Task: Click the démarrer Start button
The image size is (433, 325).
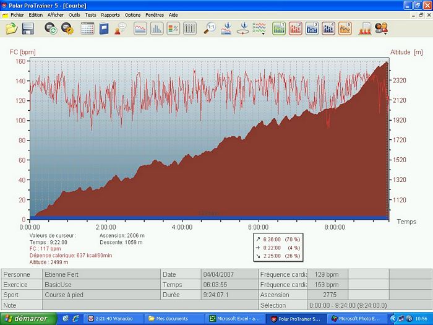Action: (27, 318)
